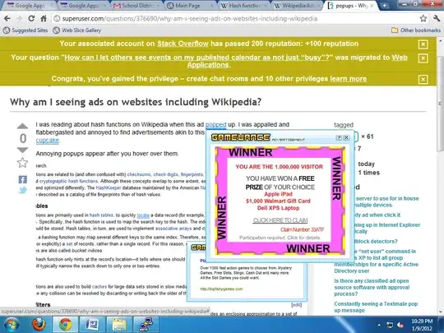Launch Firefox from the taskbar
Viewport: 444px width, 333px height.
[x=39, y=325]
